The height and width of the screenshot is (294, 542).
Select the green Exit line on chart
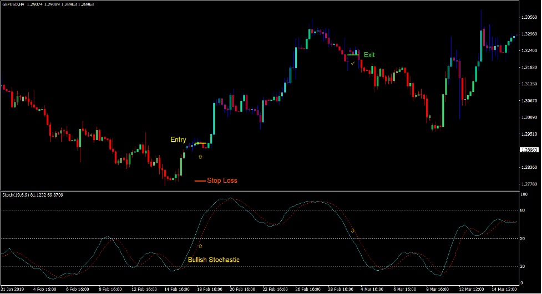353,55
